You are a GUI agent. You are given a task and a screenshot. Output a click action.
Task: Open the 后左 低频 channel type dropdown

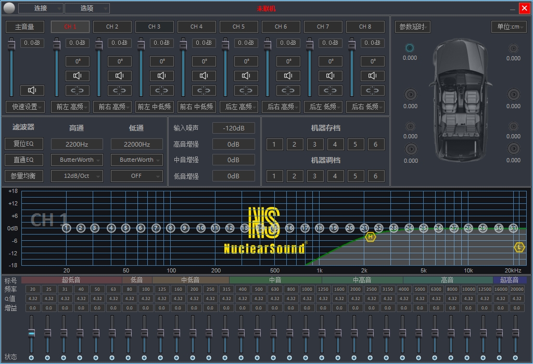click(x=323, y=107)
